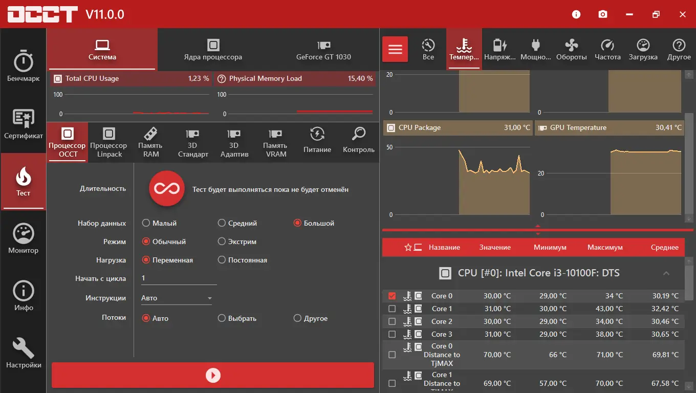Take a screenshot with the camera icon
The width and height of the screenshot is (696, 393).
click(x=603, y=14)
